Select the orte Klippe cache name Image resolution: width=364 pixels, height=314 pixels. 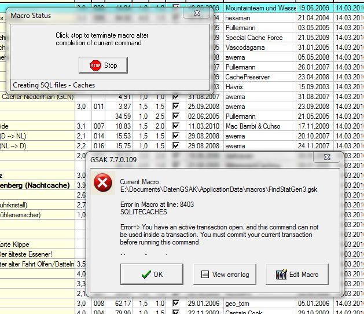tap(14, 244)
